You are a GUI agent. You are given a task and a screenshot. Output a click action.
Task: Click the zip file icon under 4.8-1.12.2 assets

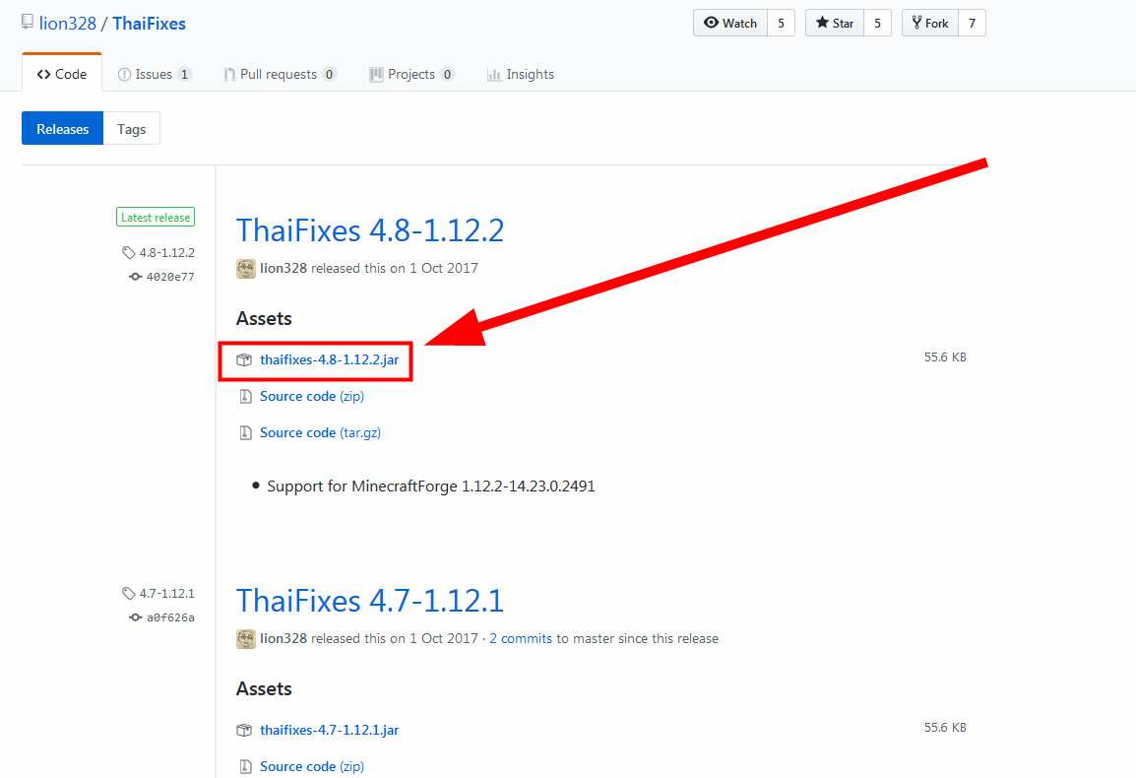tap(245, 397)
